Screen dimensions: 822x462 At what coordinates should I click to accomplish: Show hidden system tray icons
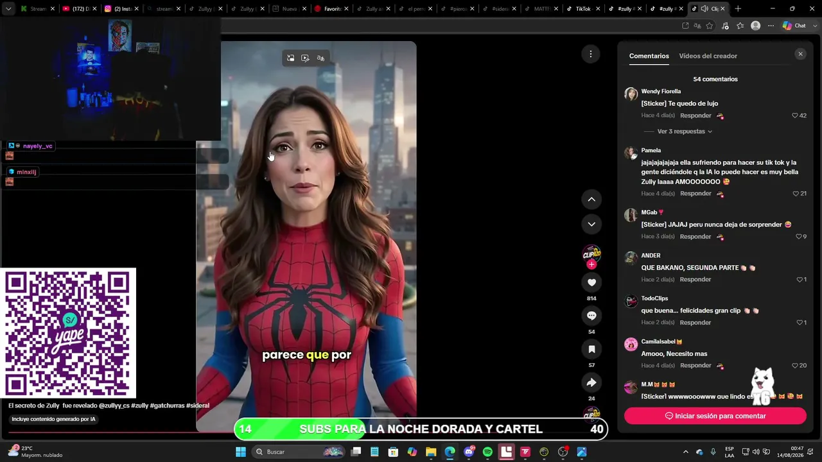pyautogui.click(x=685, y=452)
